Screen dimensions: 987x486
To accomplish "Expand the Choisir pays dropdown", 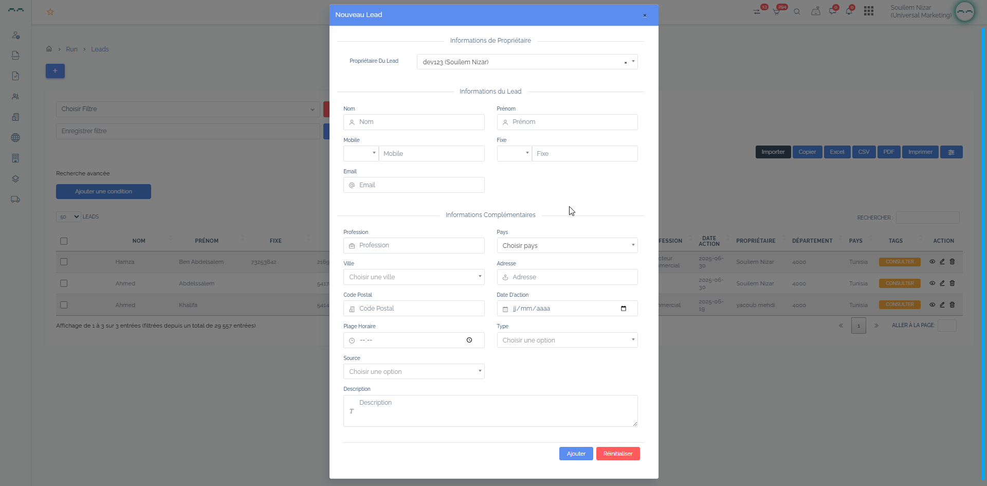I will [x=567, y=245].
